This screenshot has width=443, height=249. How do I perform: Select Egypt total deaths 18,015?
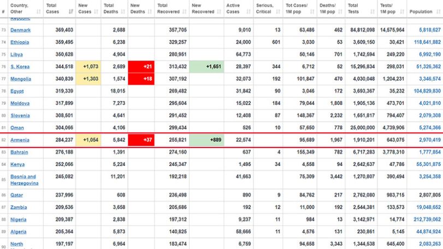pyautogui.click(x=118, y=91)
